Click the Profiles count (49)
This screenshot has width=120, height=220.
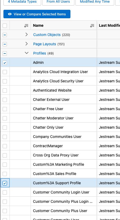50,53
